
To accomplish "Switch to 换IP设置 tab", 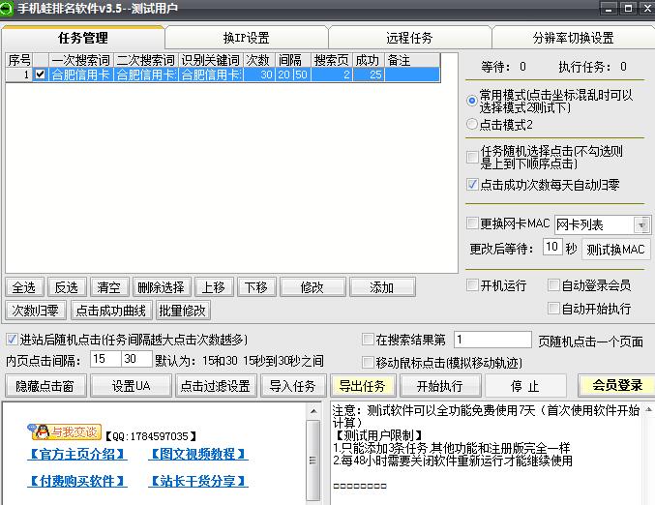I will point(246,39).
